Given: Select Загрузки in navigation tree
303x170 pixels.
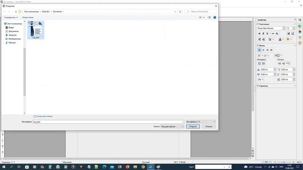Looking at the screenshot, I should pos(11,35).
